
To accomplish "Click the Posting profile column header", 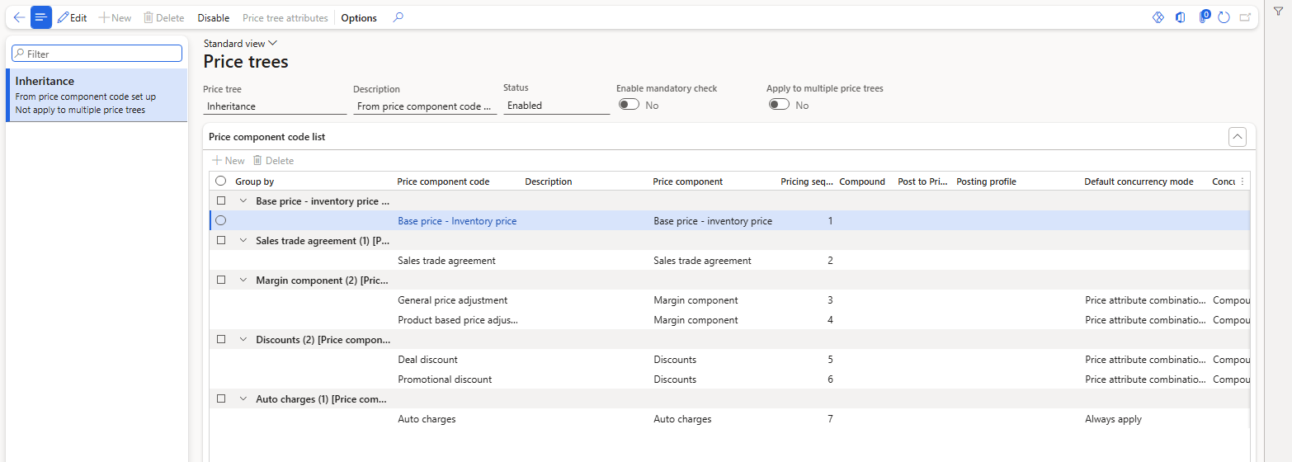I will pyautogui.click(x=986, y=181).
